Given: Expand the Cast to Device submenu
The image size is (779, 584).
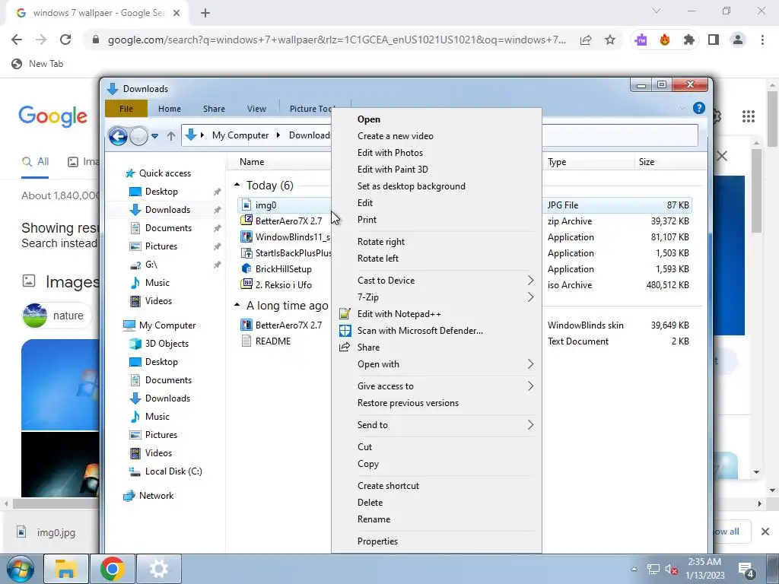Looking at the screenshot, I should 530,281.
